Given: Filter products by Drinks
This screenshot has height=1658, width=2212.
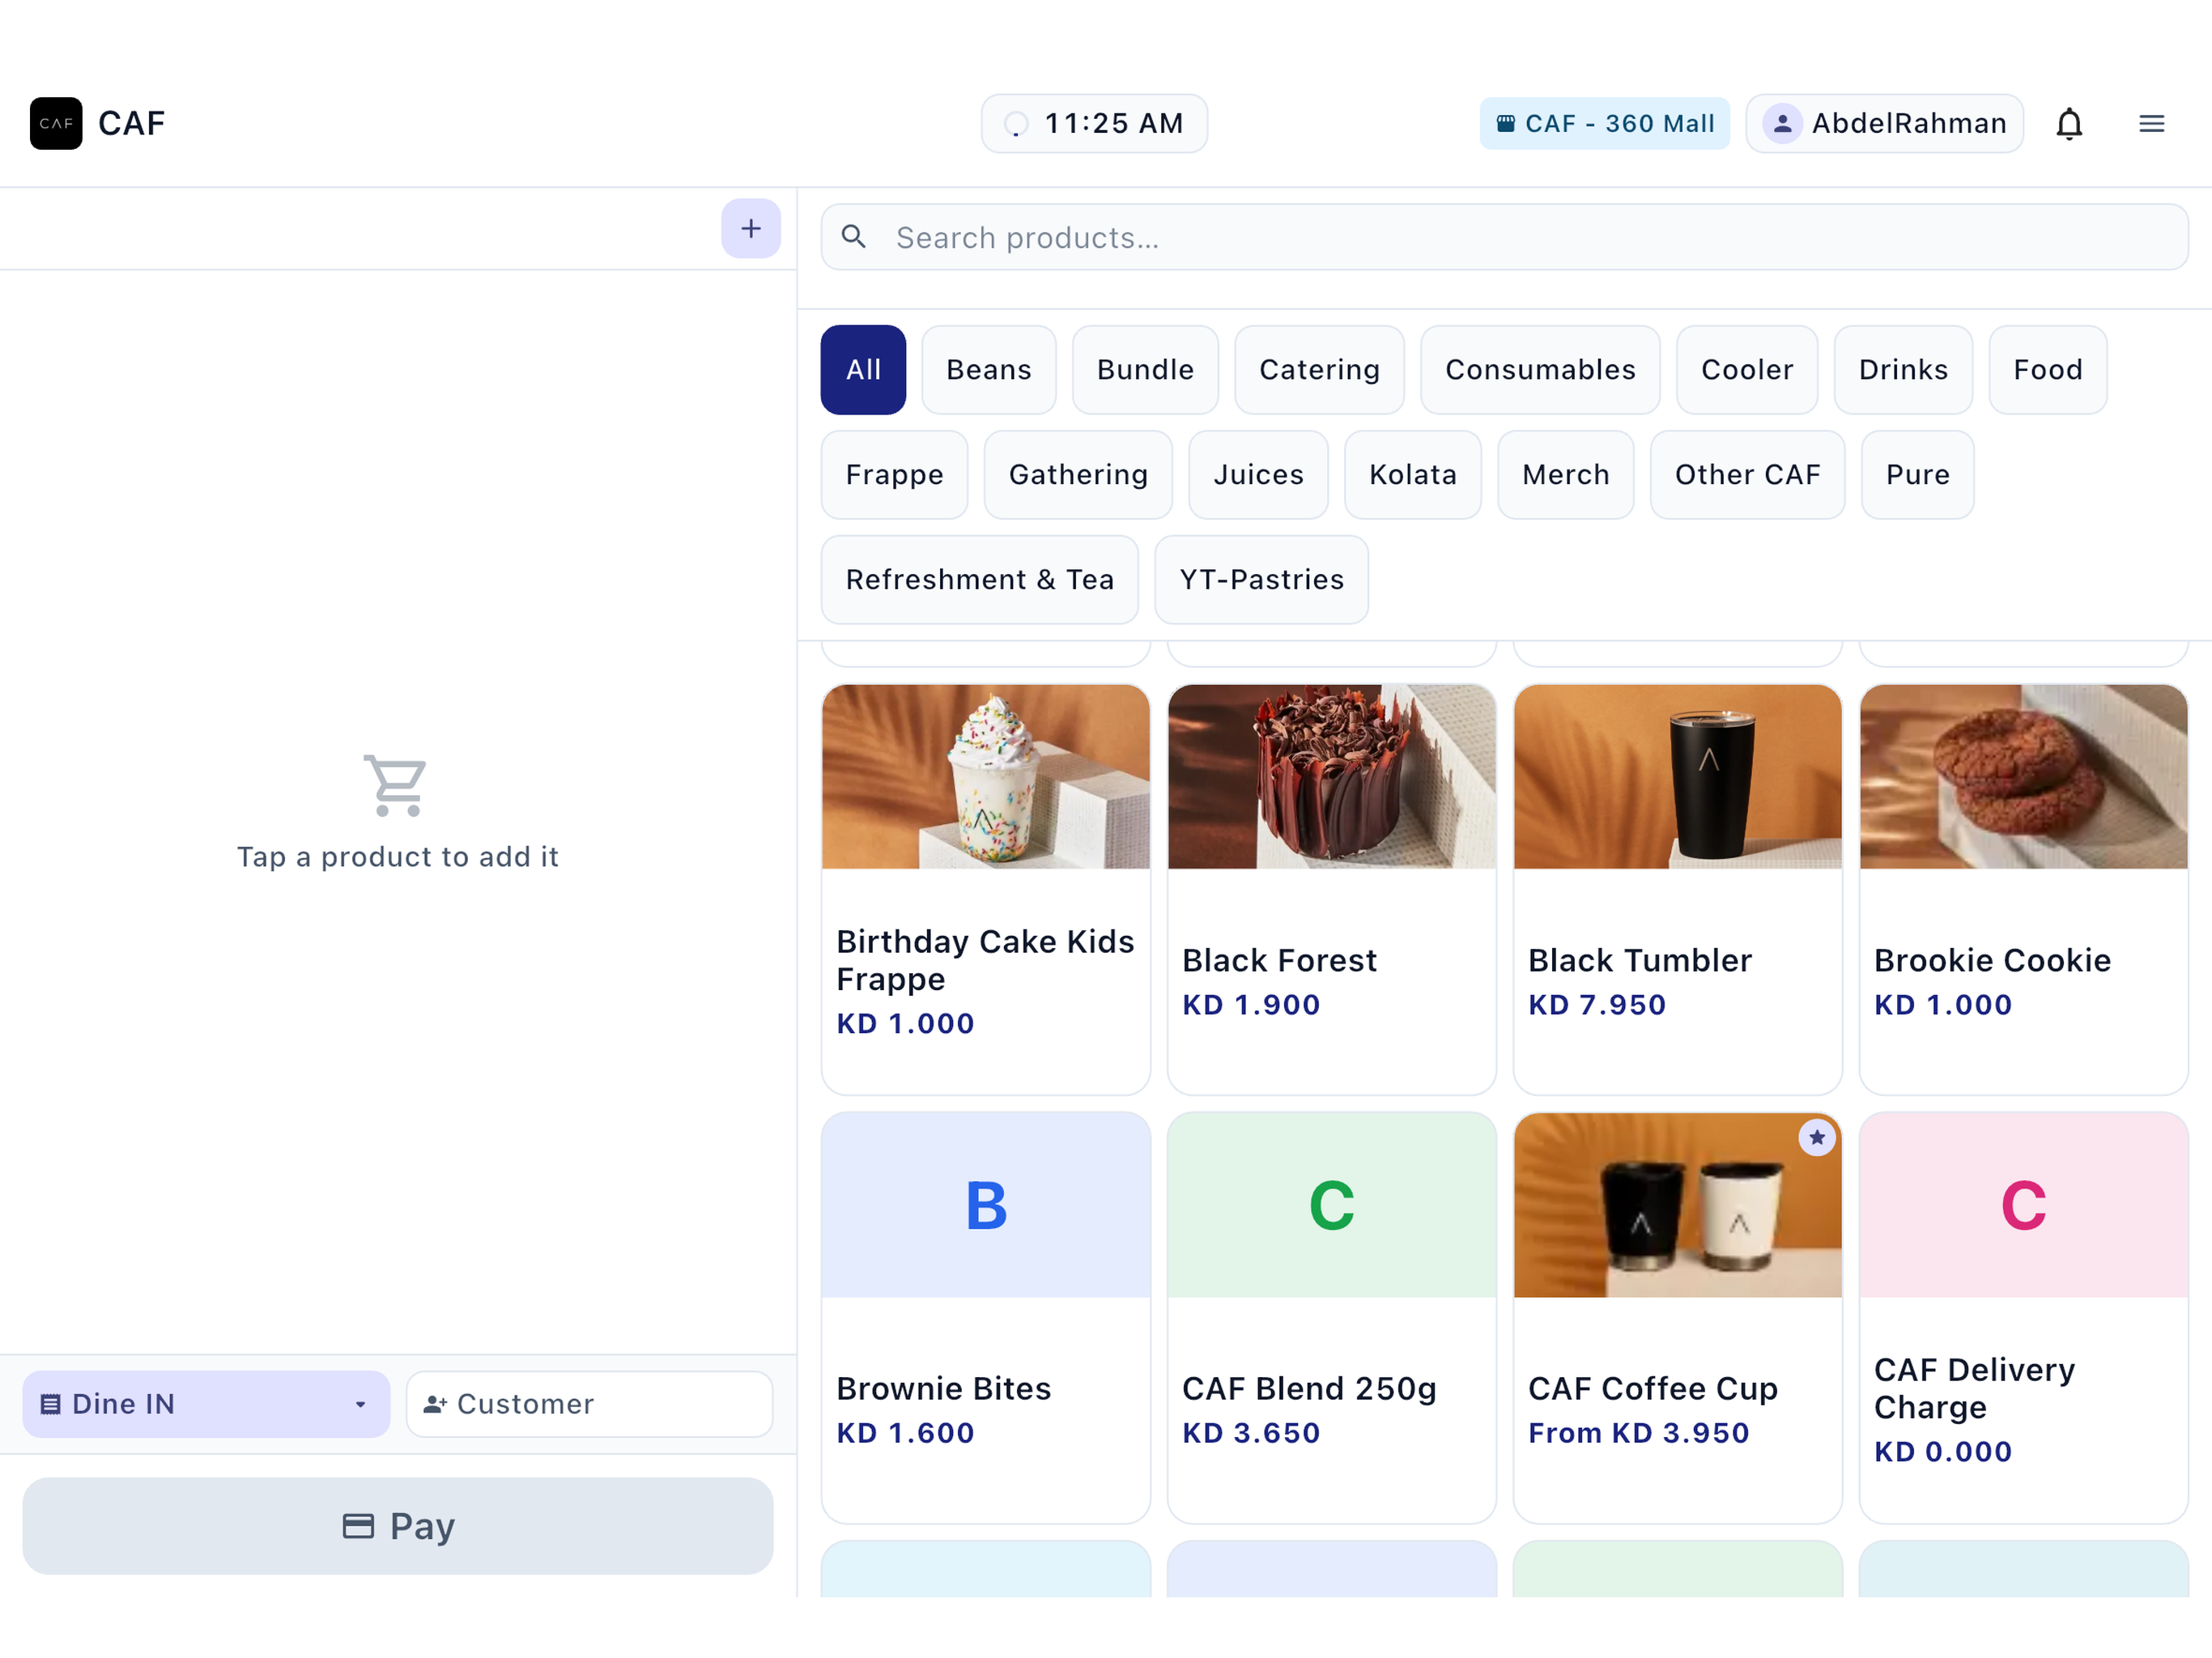Looking at the screenshot, I should (1903, 370).
